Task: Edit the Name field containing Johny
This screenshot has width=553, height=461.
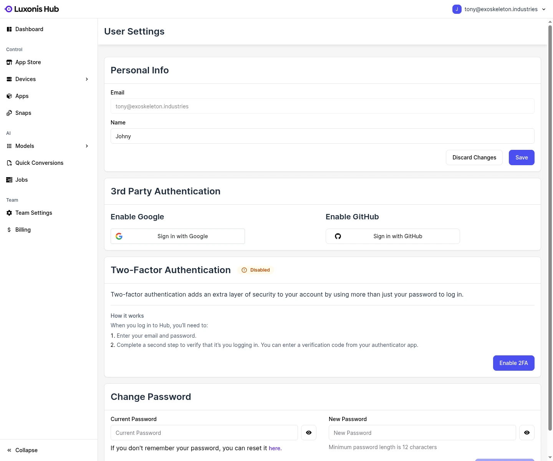Action: coord(322,136)
